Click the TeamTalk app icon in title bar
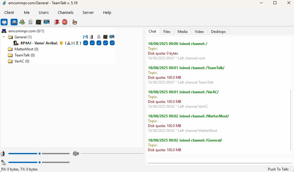The image size is (294, 172). click(4, 3)
